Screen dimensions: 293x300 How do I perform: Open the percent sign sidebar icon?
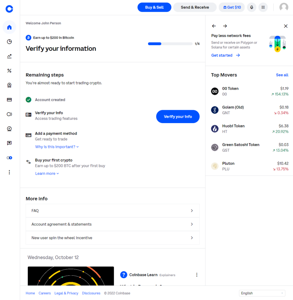(9, 71)
